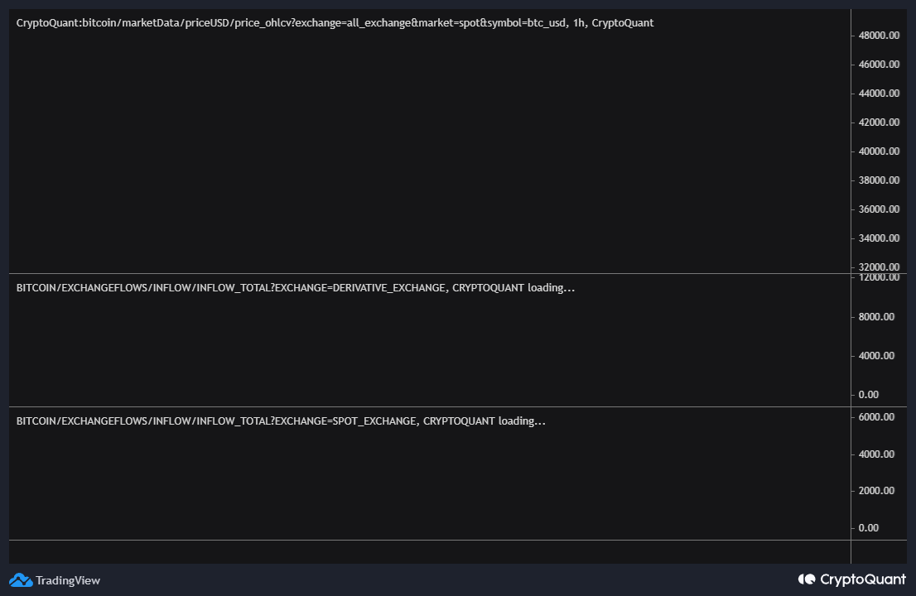Open the TradingView text link

tap(68, 580)
